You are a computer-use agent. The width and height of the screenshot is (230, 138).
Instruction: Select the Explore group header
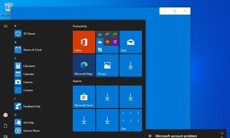pyautogui.click(x=77, y=81)
